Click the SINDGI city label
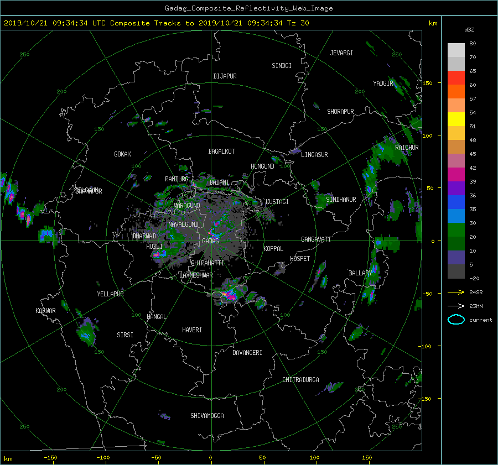 (x=282, y=66)
